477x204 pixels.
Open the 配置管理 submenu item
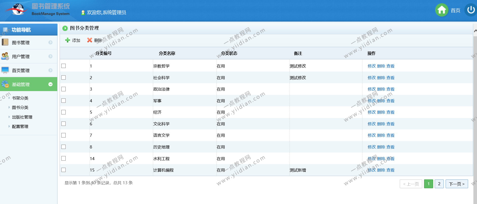tap(20, 127)
